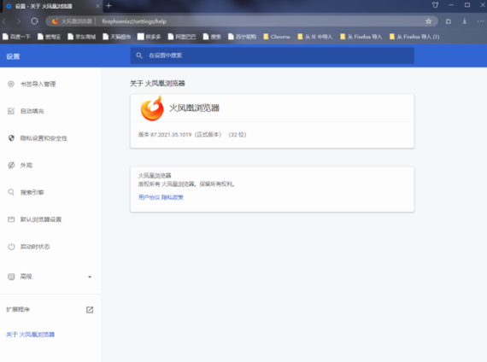The image size is (487, 362).
Task: Click the 书签导入管理 sidebar icon
Action: tap(11, 84)
